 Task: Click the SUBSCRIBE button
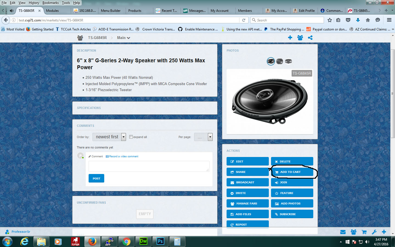[292, 214]
